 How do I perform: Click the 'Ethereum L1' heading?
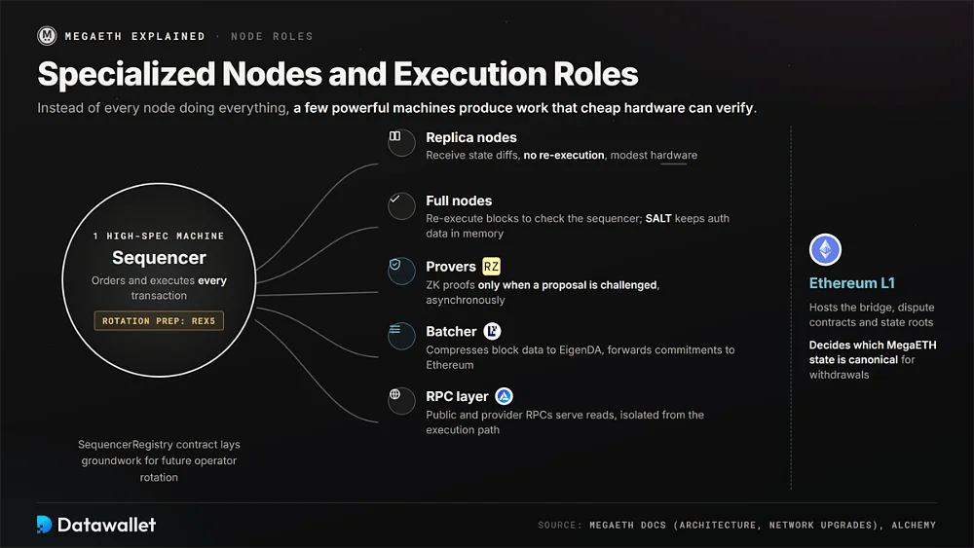pos(851,283)
